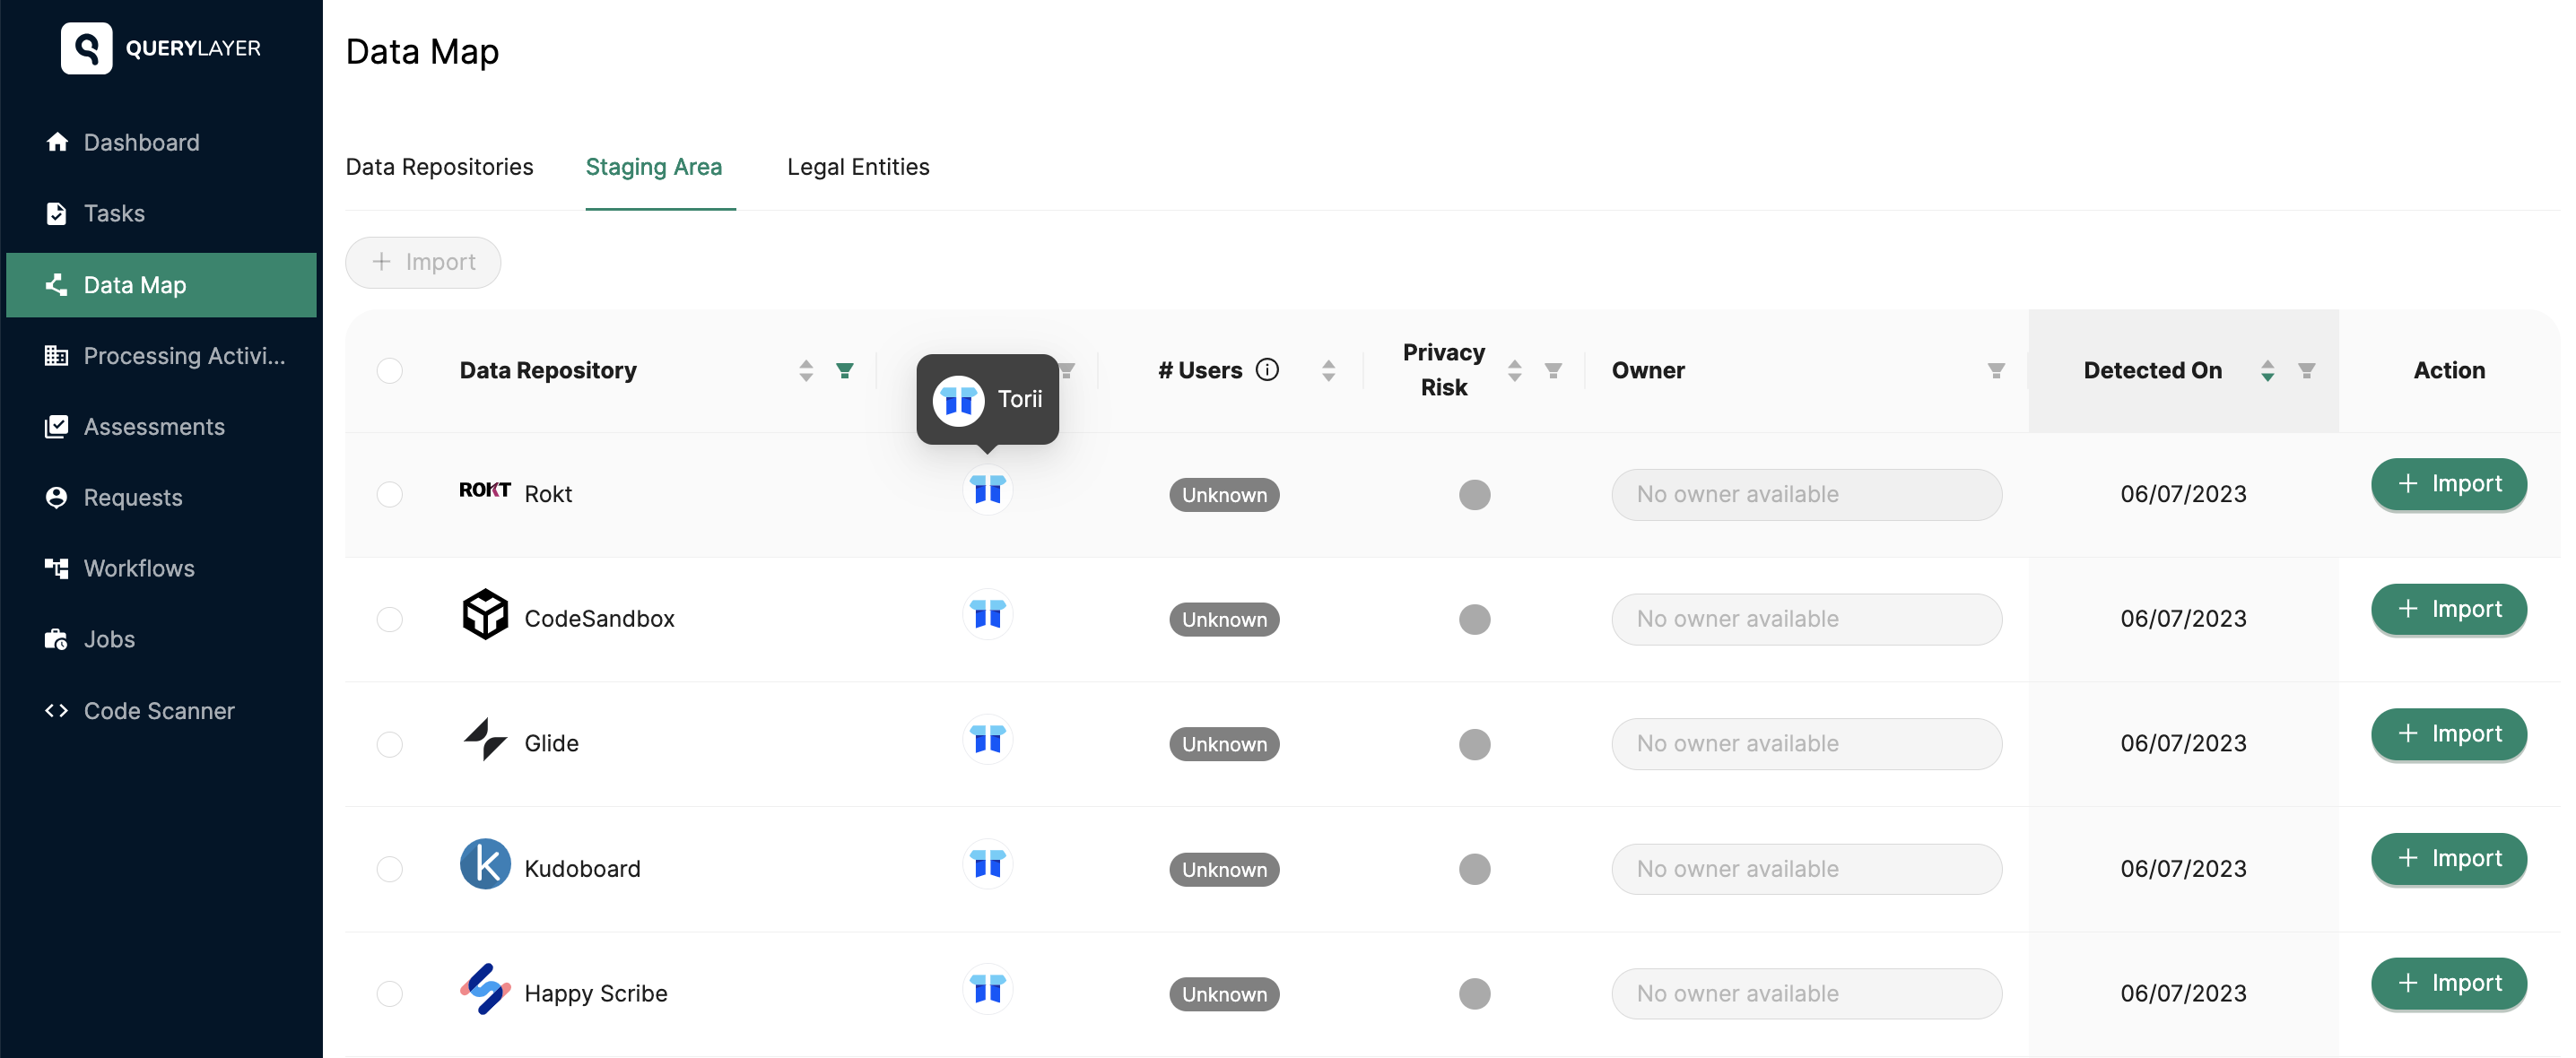Click the Glide privacy risk gray dot

[1474, 744]
